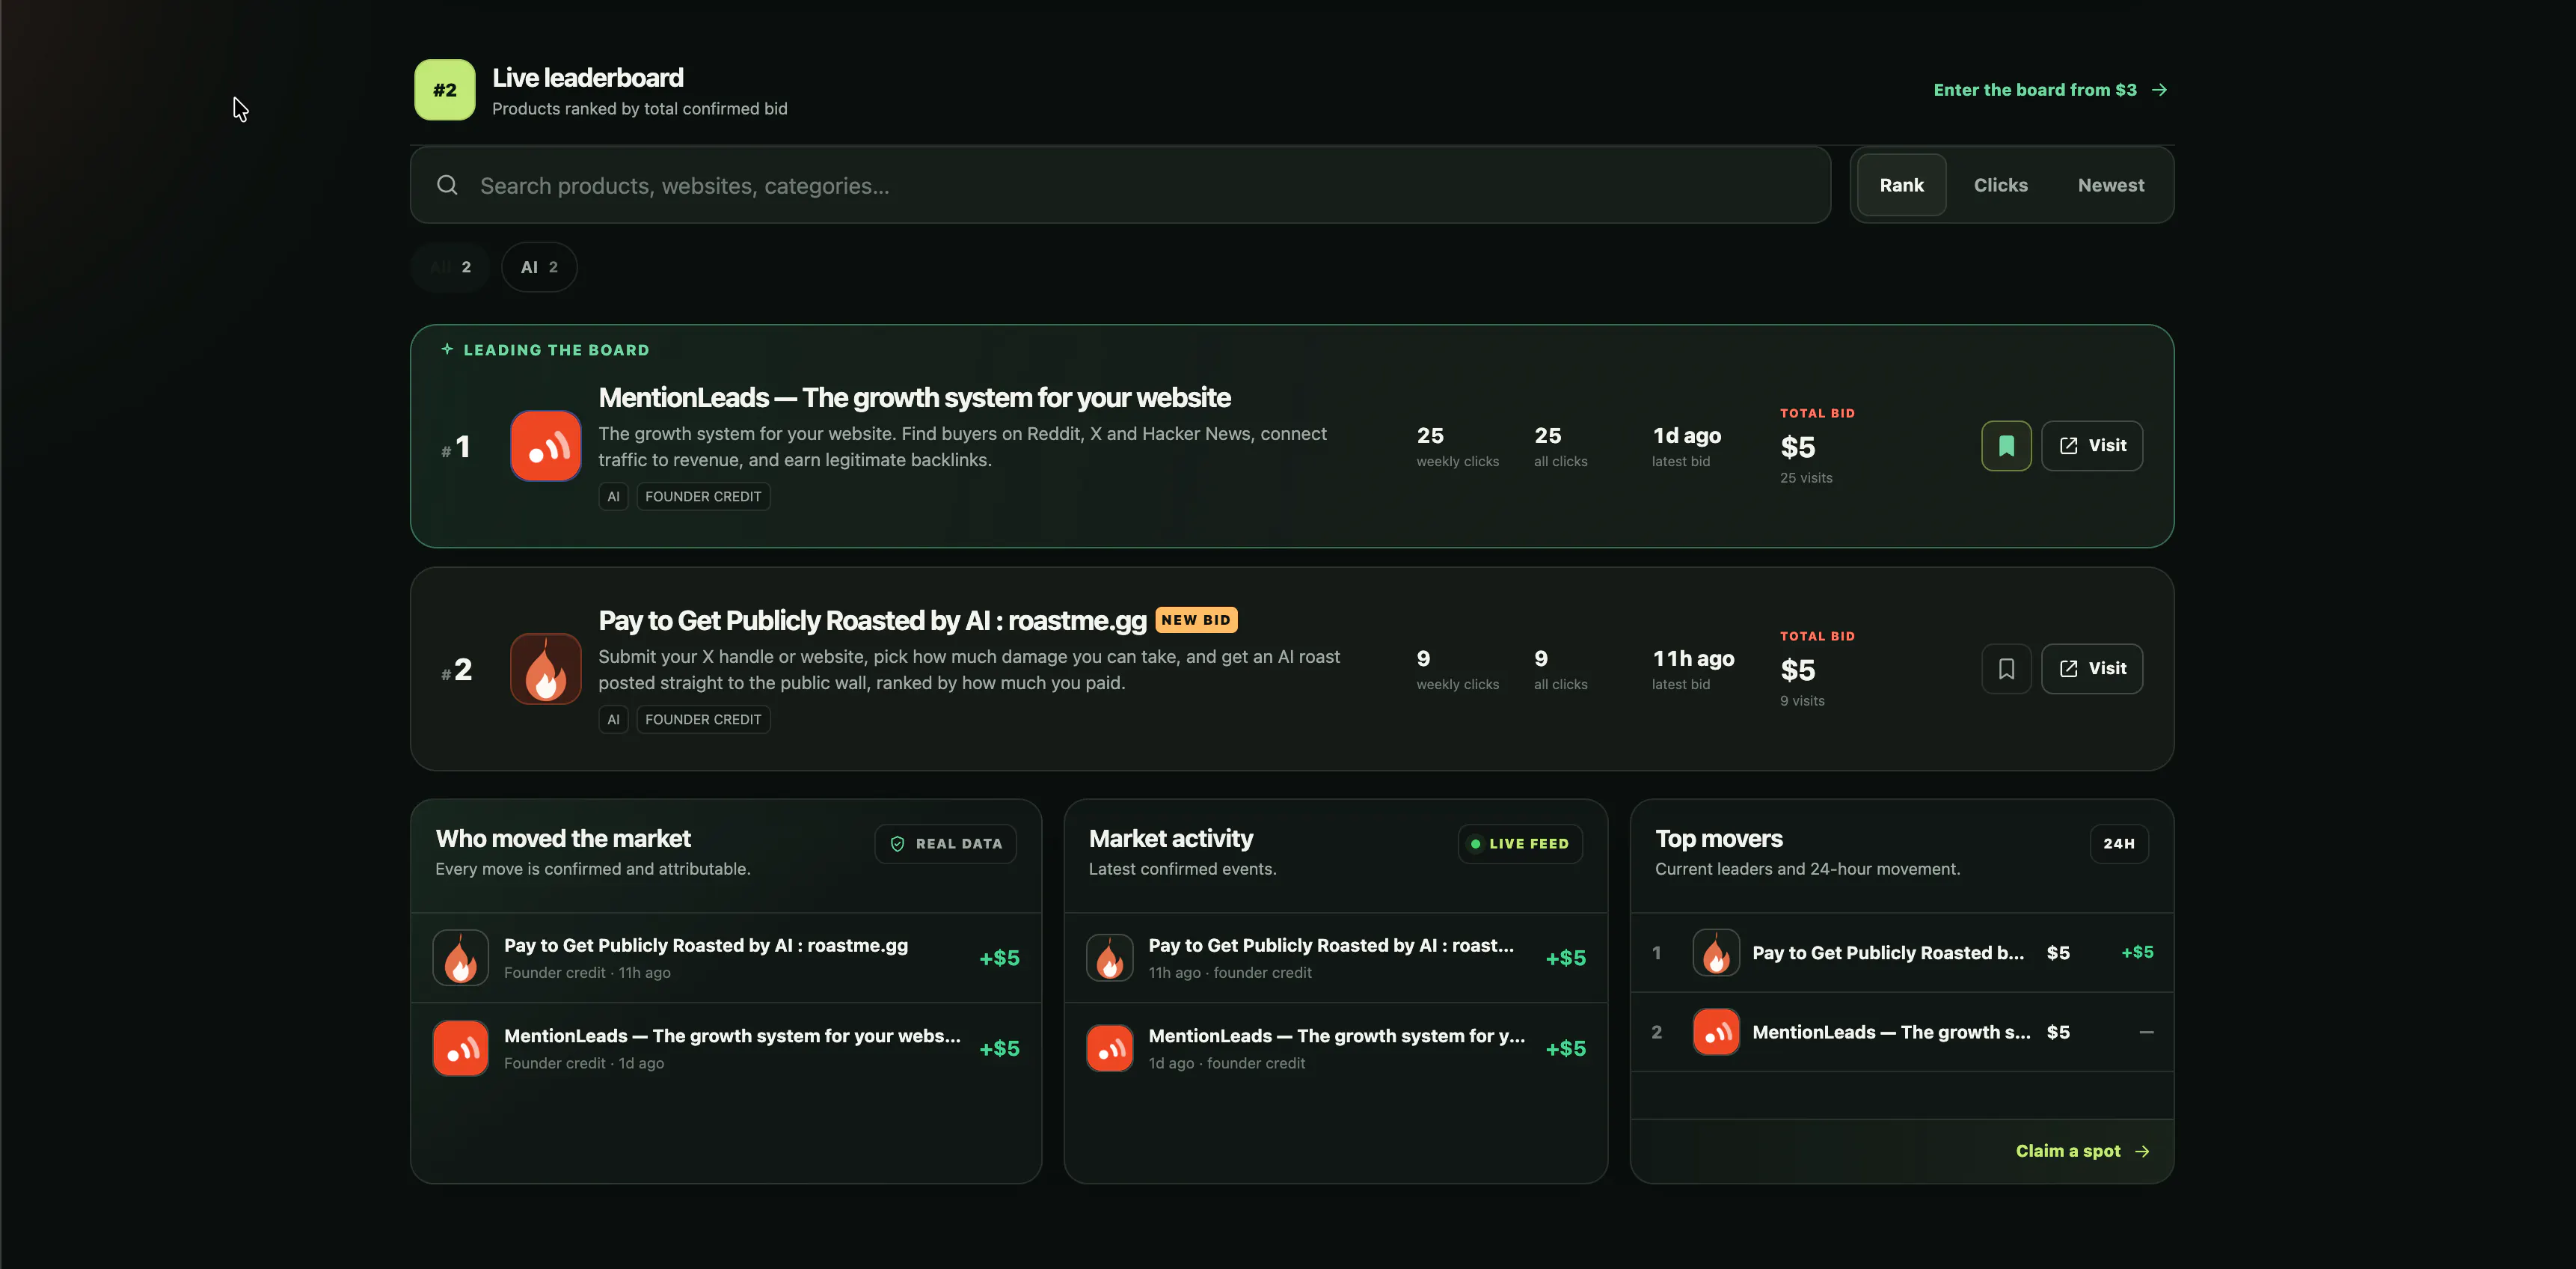Select the rank 2 MentionLeads mover row
The width and height of the screenshot is (2576, 1269).
1902,1032
